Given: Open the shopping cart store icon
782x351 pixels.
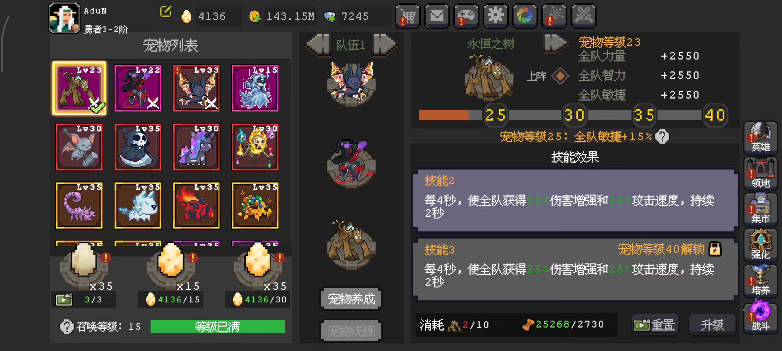Looking at the screenshot, I should click(407, 16).
